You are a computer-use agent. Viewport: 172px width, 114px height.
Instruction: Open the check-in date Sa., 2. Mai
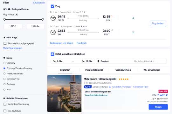tap(58, 61)
